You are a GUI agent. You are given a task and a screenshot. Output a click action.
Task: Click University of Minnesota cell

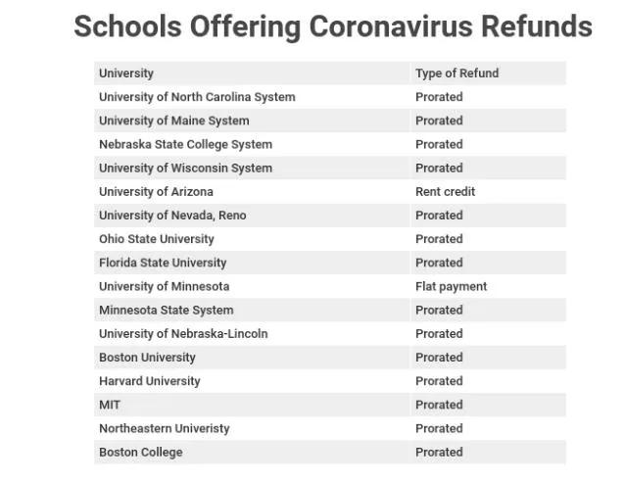coord(164,286)
